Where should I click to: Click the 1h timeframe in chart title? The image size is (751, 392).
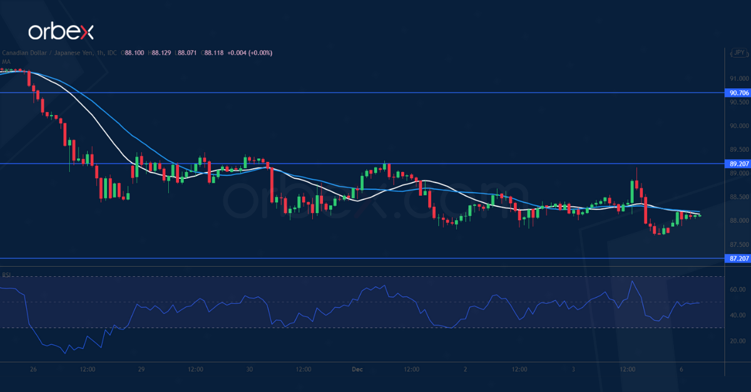point(100,53)
